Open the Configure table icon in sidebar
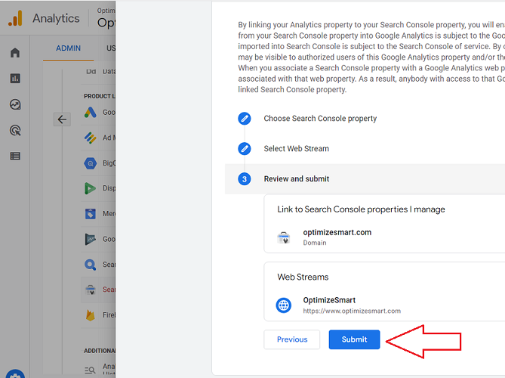The image size is (505, 378). tap(15, 156)
